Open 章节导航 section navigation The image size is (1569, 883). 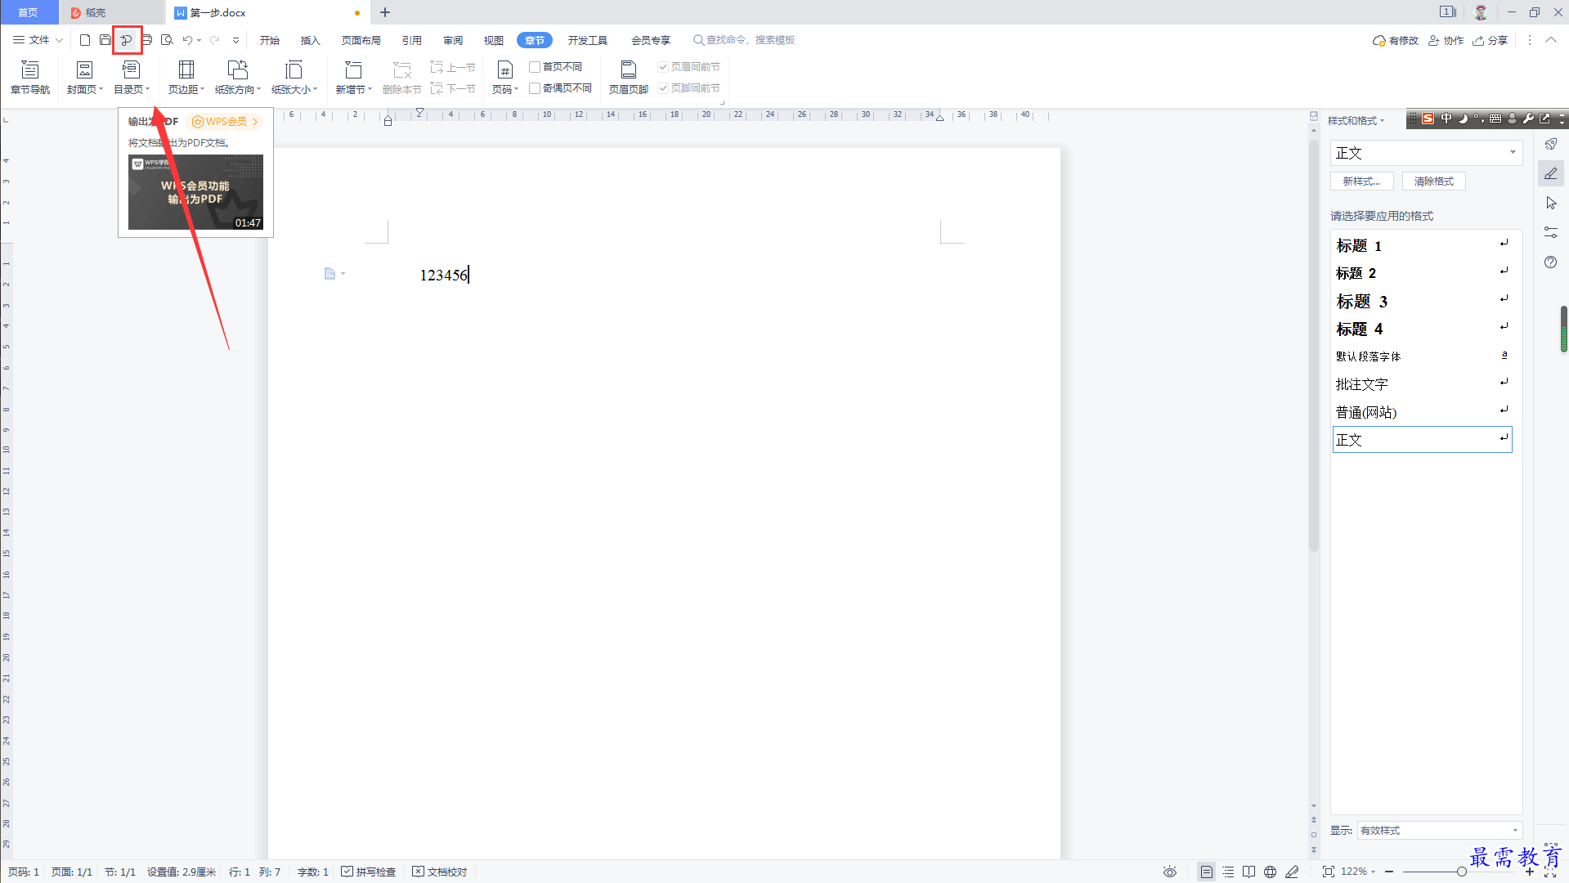30,78
